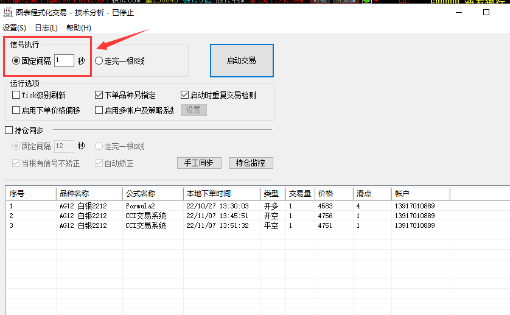Select the 固定间隔 signal execution radio button
This screenshot has width=510, height=315.
point(16,61)
